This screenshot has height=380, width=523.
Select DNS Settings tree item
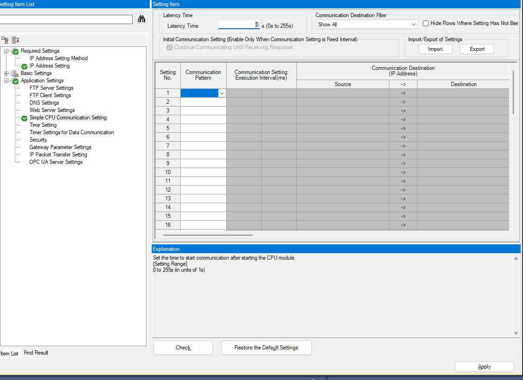pos(44,103)
